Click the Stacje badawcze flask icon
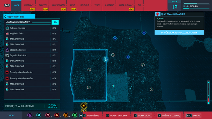Image resolution: width=212 pixels, height=119 pixels. pyautogui.click(x=7, y=50)
